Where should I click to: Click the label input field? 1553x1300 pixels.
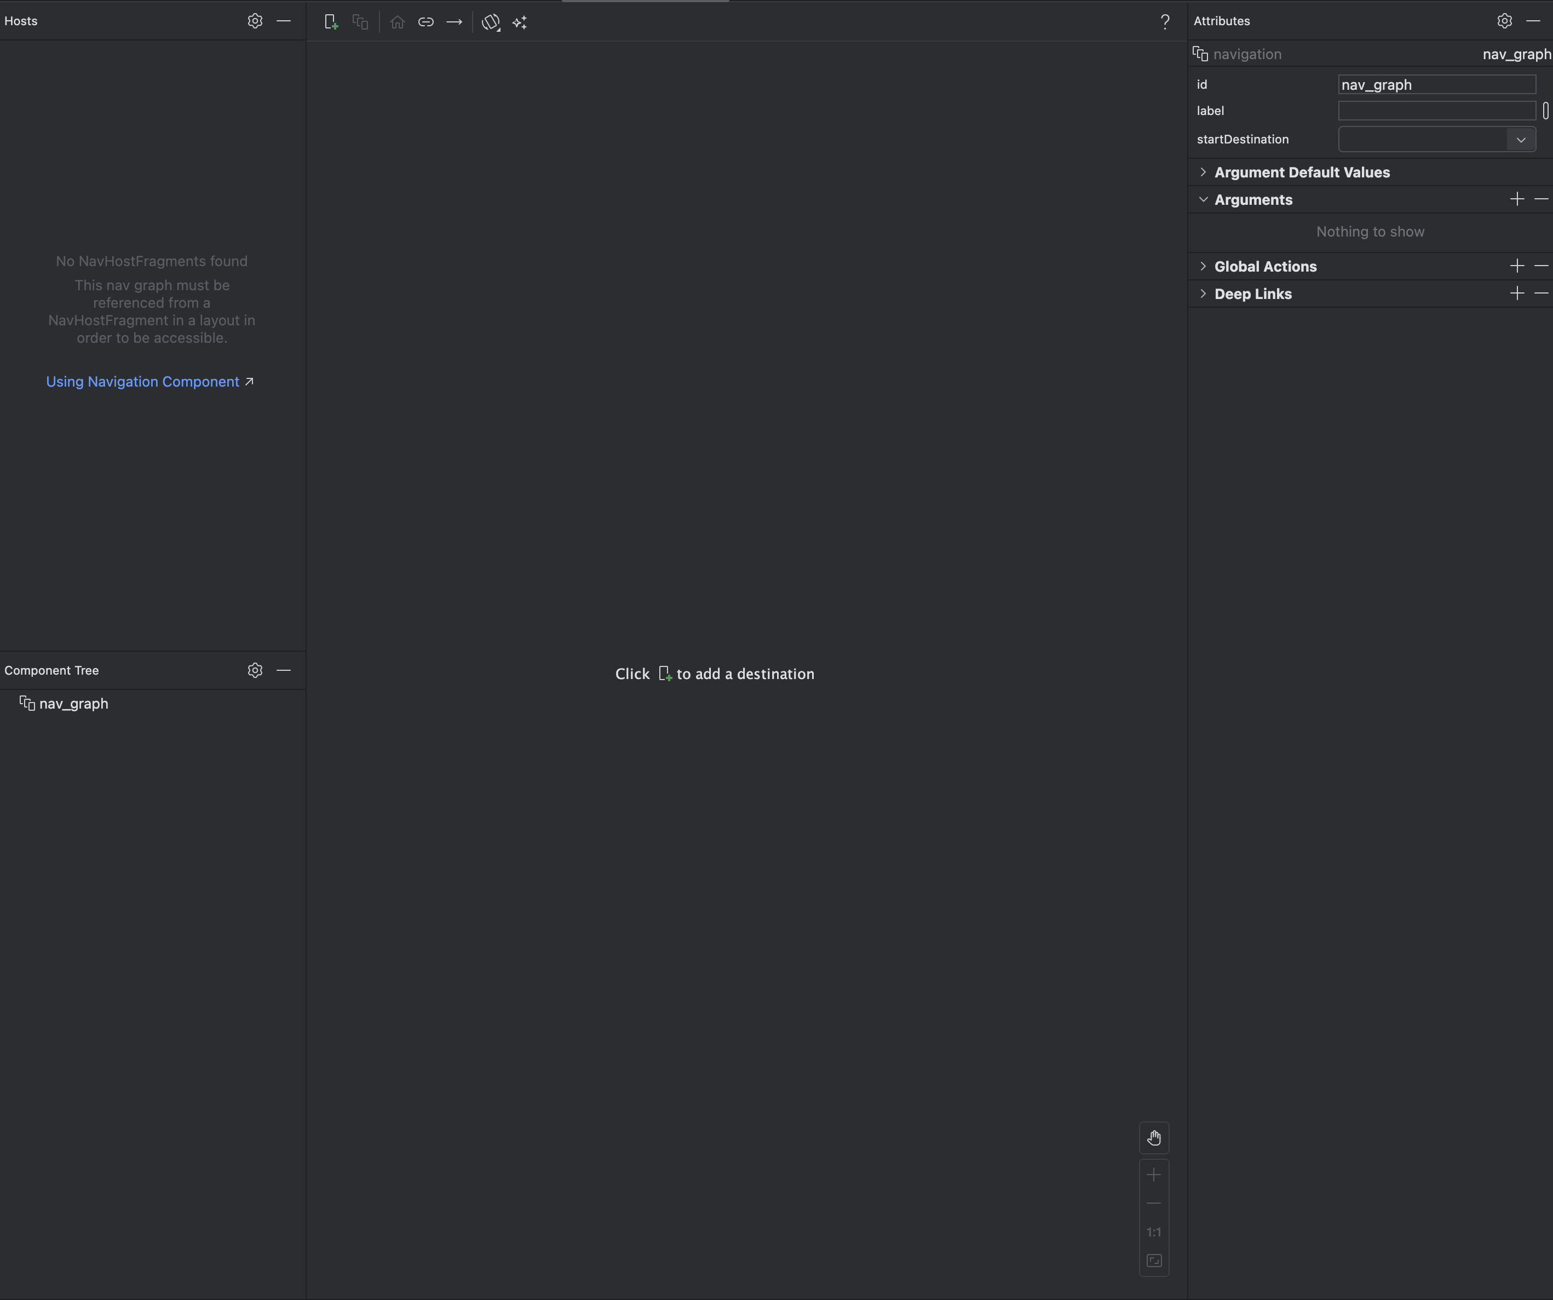pos(1436,111)
